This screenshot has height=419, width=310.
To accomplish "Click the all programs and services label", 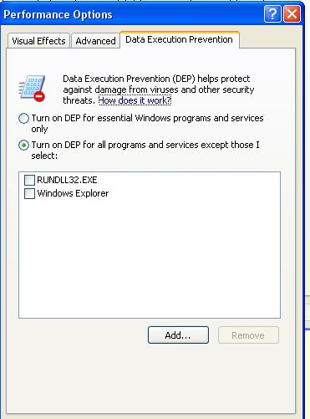I will (145, 151).
